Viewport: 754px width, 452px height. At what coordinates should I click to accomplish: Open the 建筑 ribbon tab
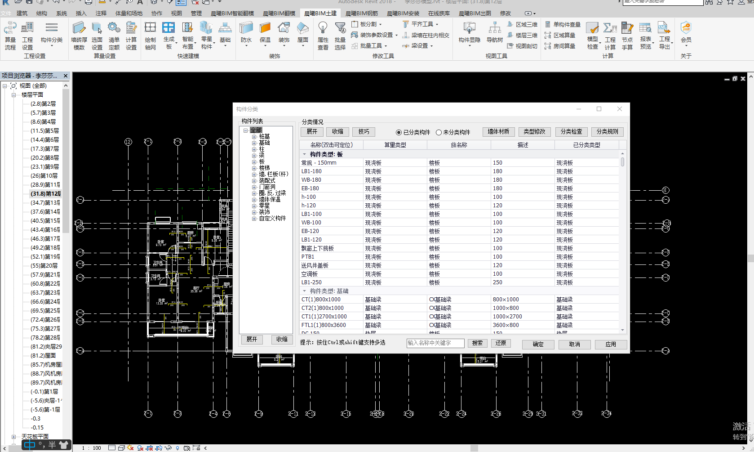22,13
